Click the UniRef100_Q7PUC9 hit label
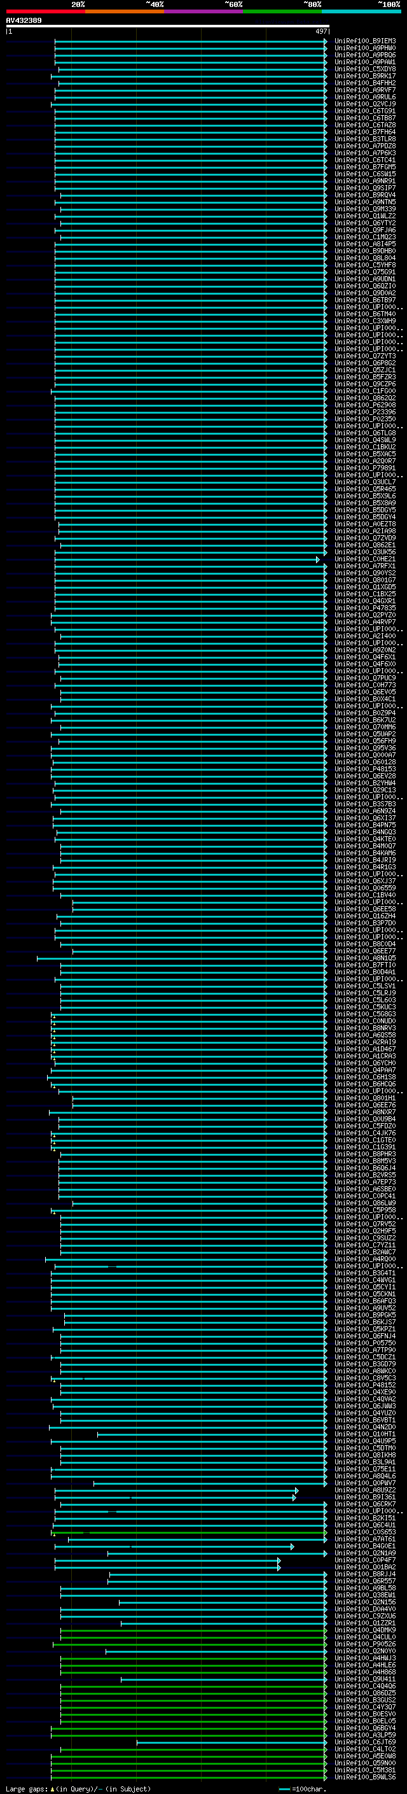The height and width of the screenshot is (1794, 407). point(364,678)
